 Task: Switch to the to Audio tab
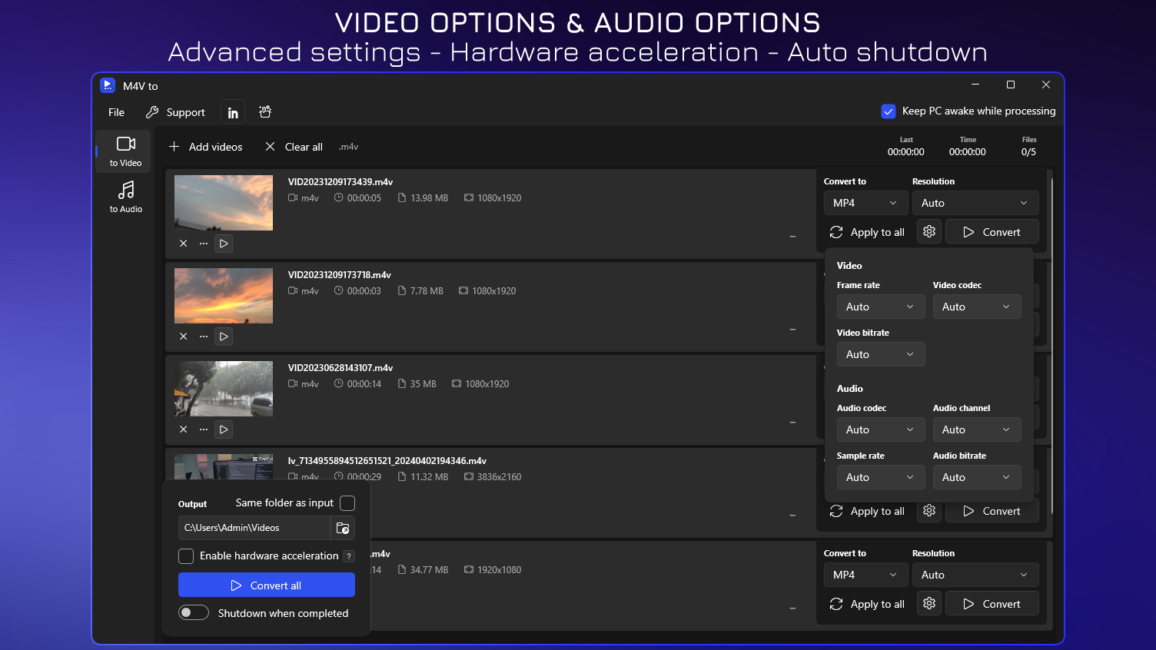tap(125, 197)
